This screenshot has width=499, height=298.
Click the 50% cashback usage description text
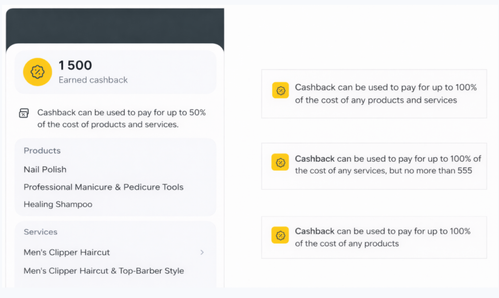coord(121,119)
